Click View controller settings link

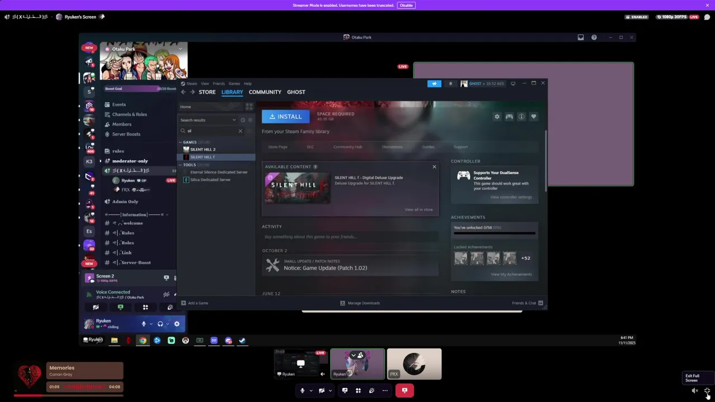(511, 197)
